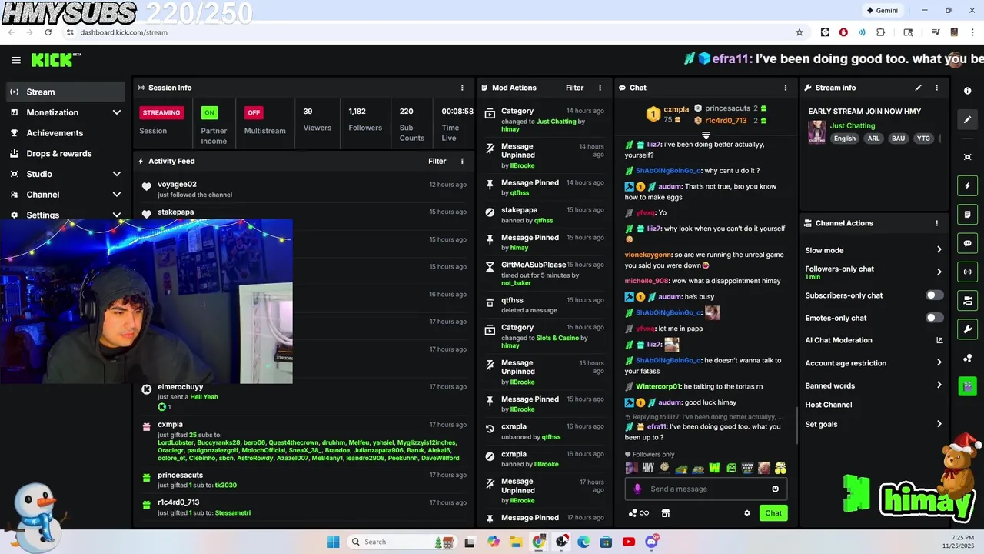Open AI Chat Moderation external link icon
Viewport: 984px width, 554px height.
pos(939,340)
